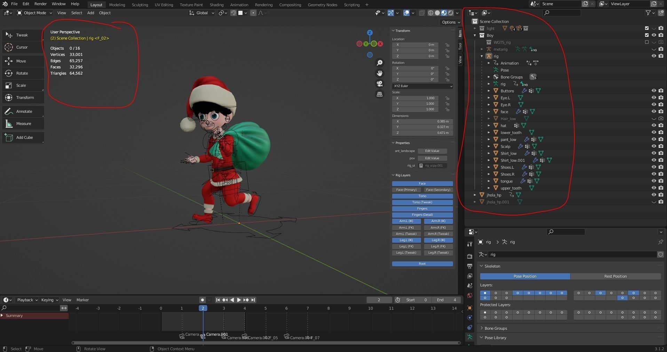
Task: Choose the Transform tool
Action: pyautogui.click(x=23, y=98)
